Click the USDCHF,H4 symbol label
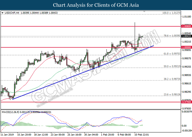Image resolution: width=192 pixels, height=137 pixels. (12, 13)
